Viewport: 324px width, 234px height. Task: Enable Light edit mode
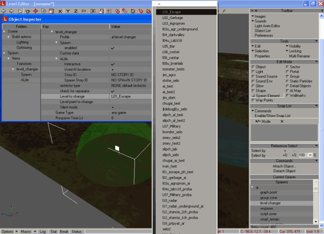(257, 71)
